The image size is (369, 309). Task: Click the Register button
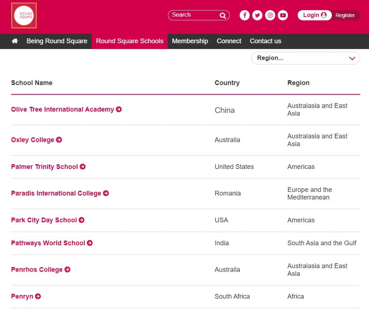(345, 15)
